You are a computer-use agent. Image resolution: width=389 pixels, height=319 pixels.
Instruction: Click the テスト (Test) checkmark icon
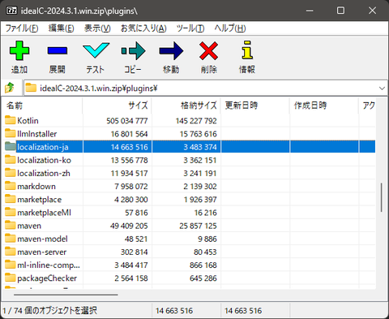click(96, 50)
